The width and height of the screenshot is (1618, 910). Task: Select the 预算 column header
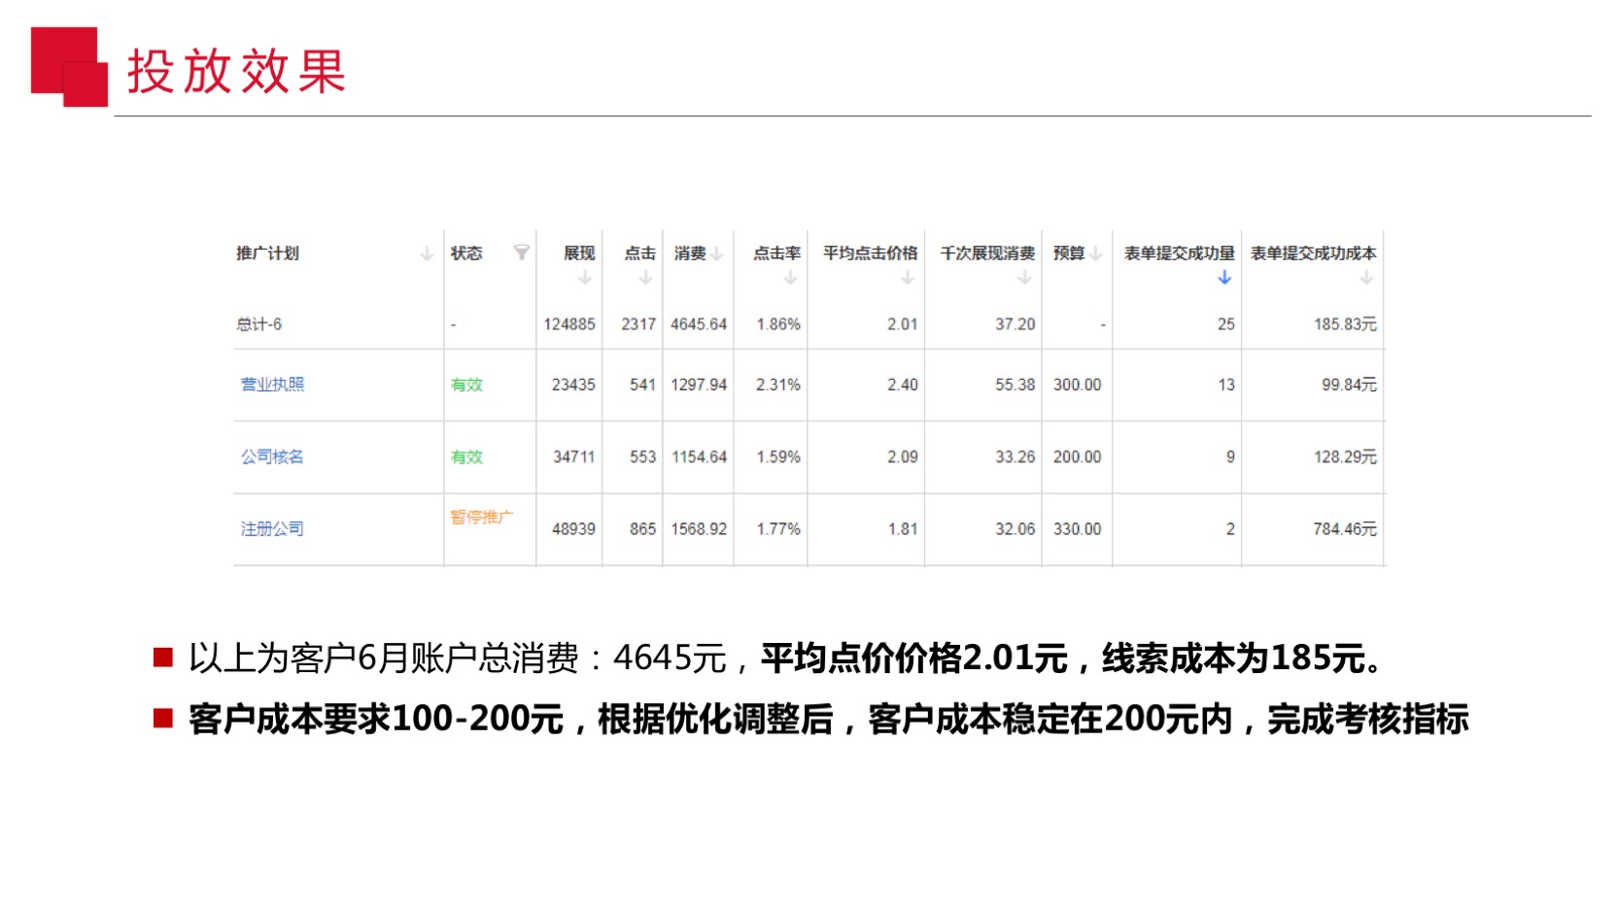[1069, 253]
